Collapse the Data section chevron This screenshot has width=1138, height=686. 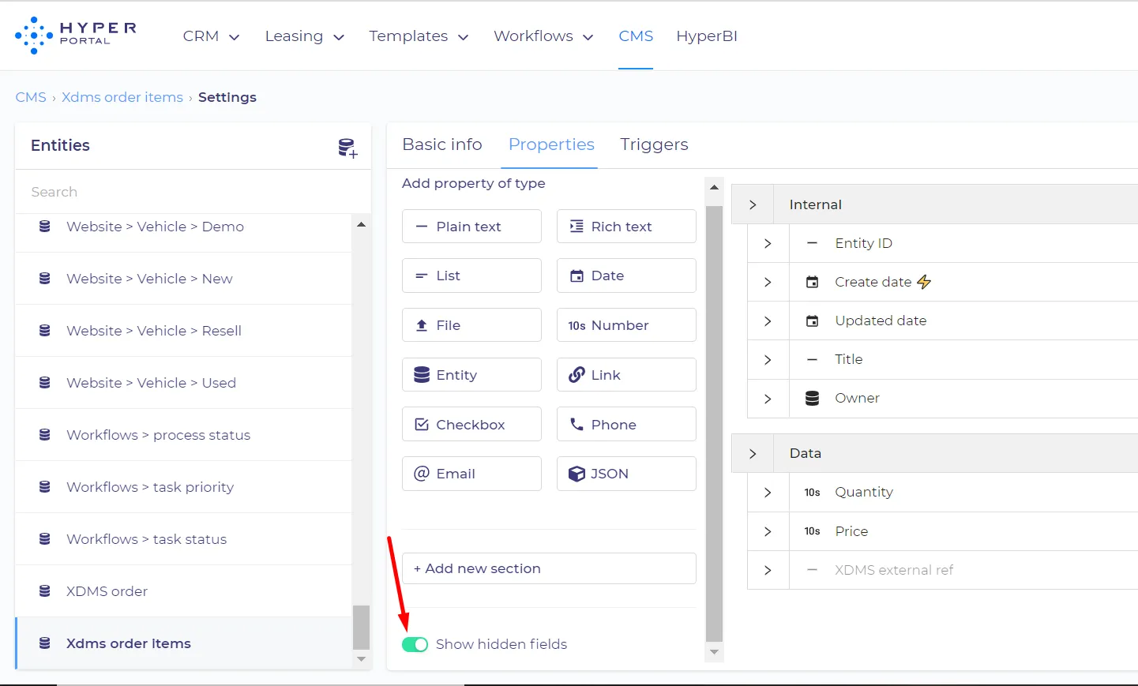click(753, 453)
